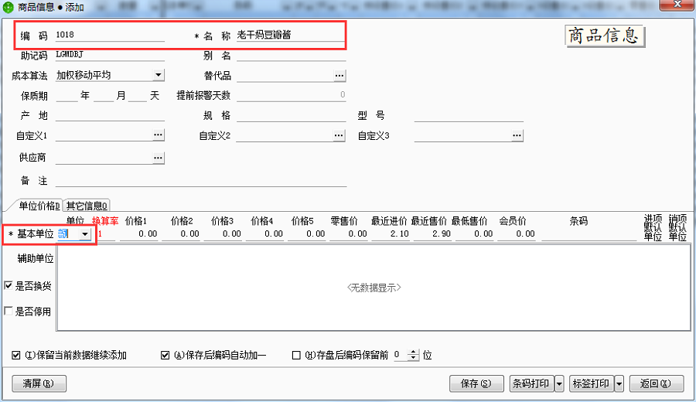Click the 产地 input field
Viewport: 696px width, 402px height.
pyautogui.click(x=110, y=115)
